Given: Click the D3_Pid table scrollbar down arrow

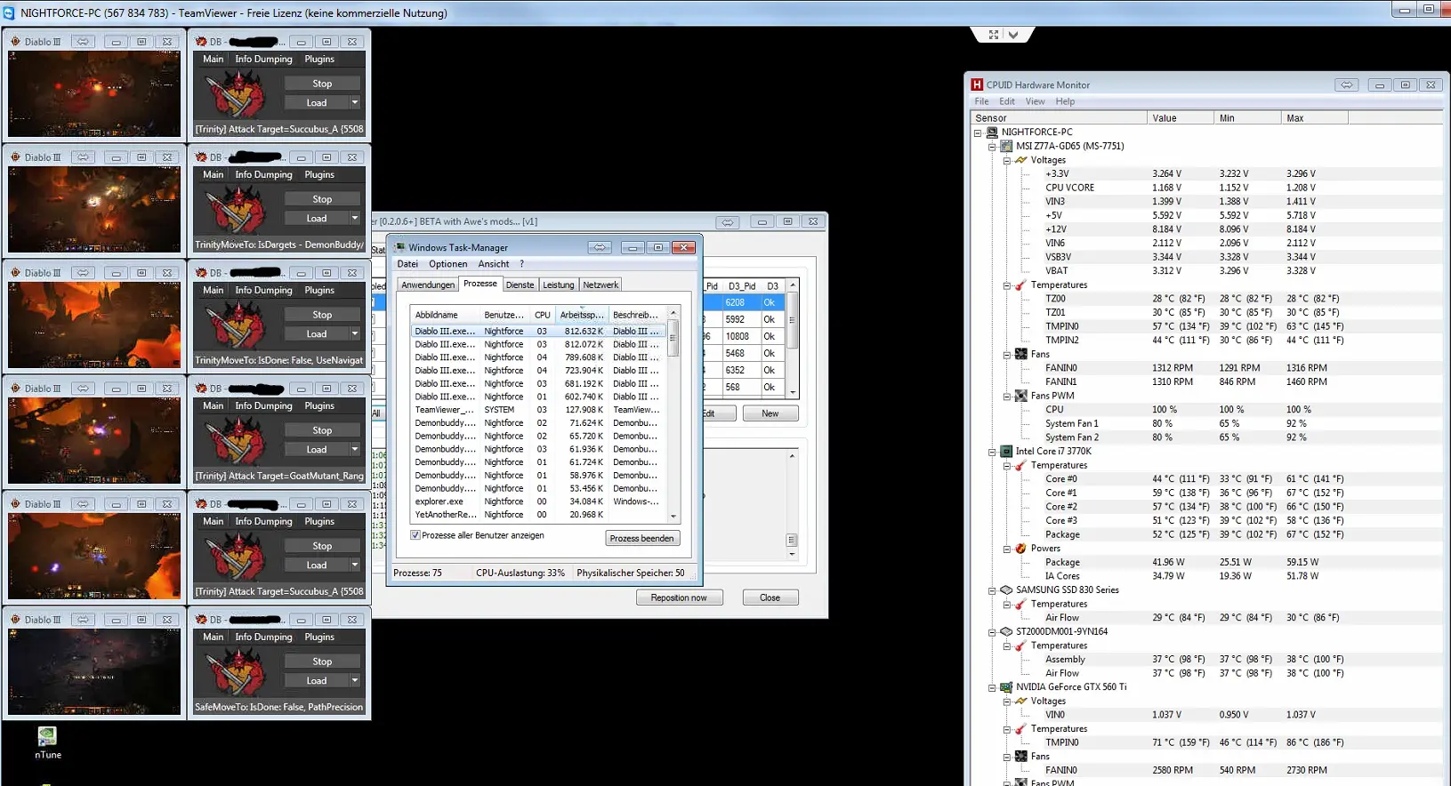Looking at the screenshot, I should click(792, 391).
